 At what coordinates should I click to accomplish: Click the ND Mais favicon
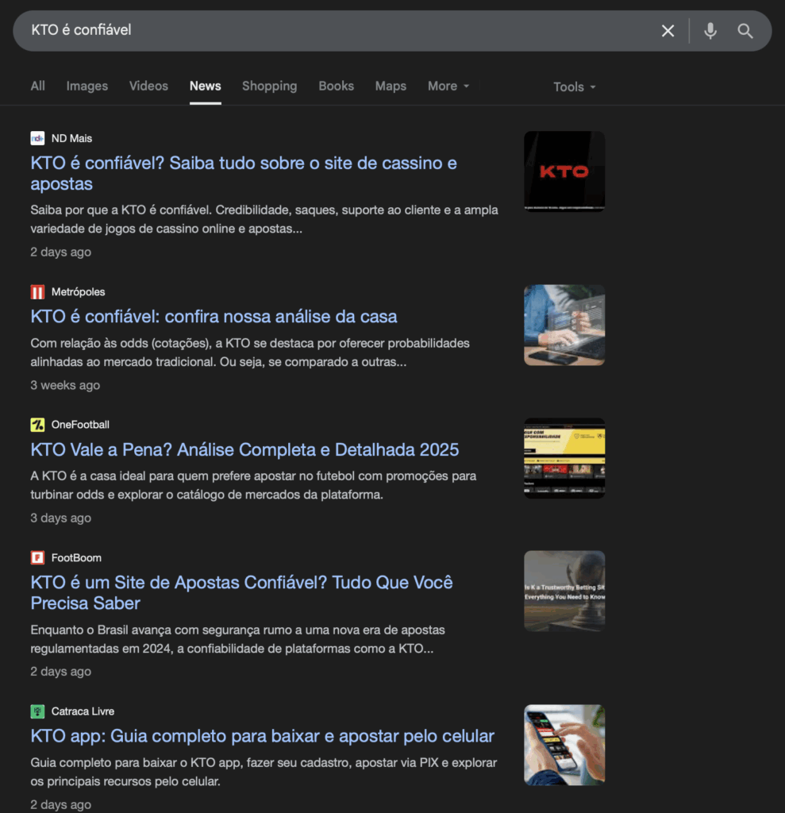(37, 138)
